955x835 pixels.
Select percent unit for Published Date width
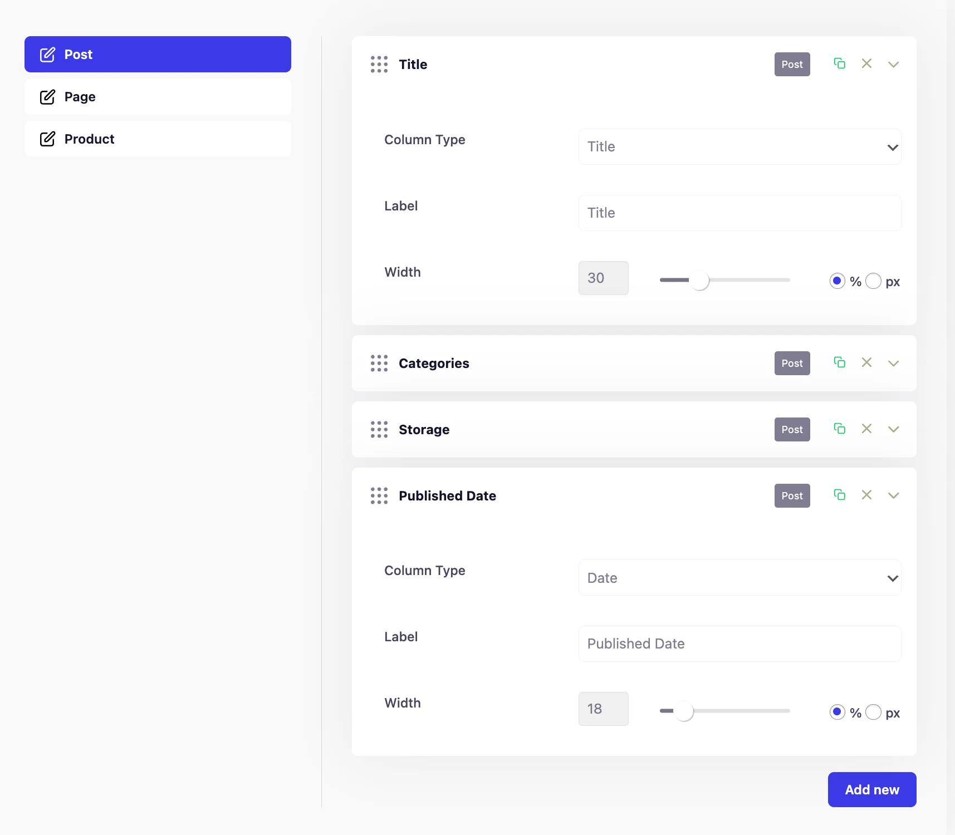click(x=838, y=712)
